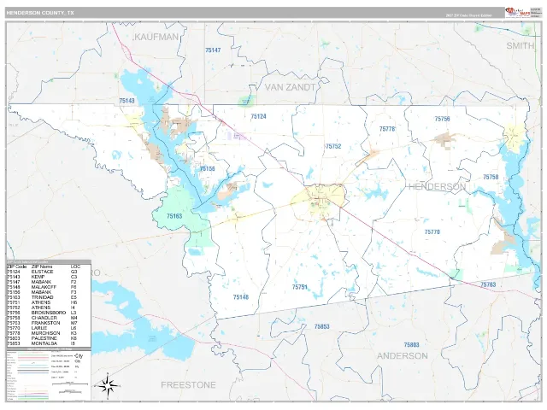Click the HENDERSON county label on map
Screen dimensions: 547x410
[437, 187]
